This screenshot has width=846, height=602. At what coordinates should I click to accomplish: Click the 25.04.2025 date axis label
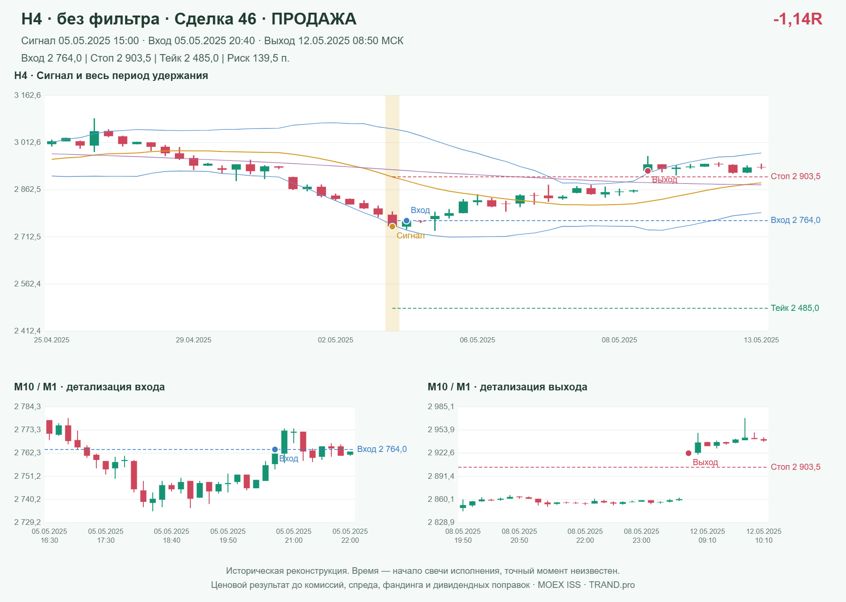point(52,340)
